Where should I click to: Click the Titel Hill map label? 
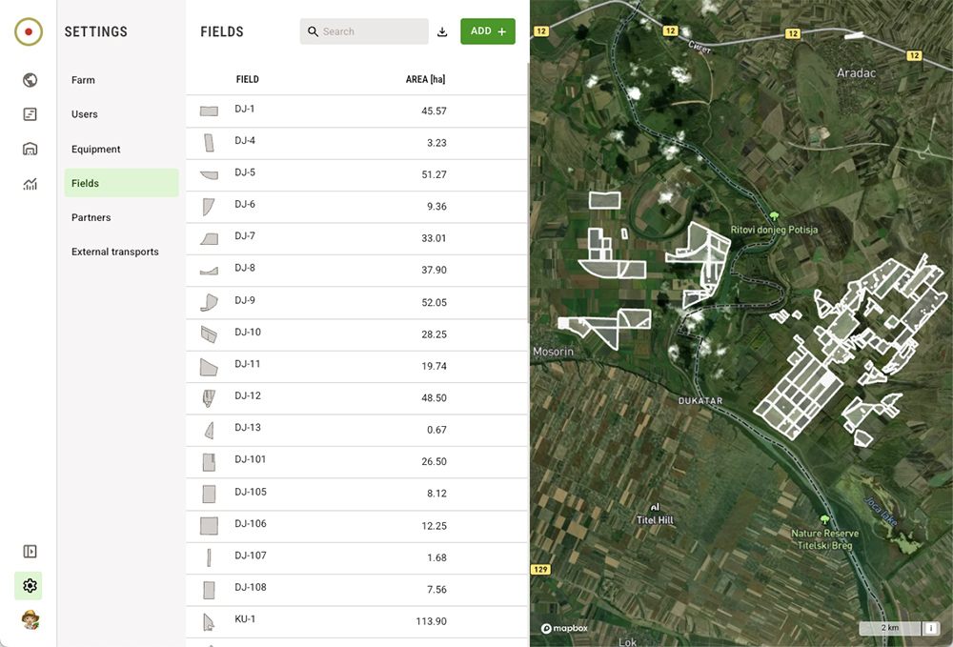point(655,520)
